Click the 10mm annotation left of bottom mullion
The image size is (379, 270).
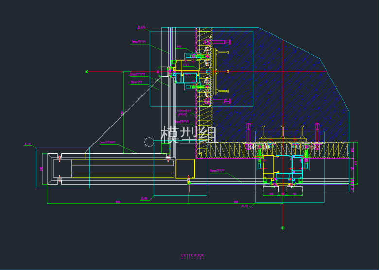217,171
